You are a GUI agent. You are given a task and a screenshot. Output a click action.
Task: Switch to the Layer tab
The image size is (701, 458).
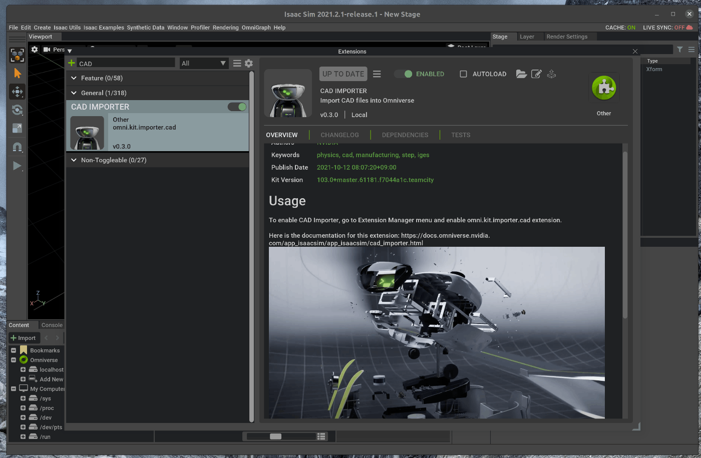point(527,37)
